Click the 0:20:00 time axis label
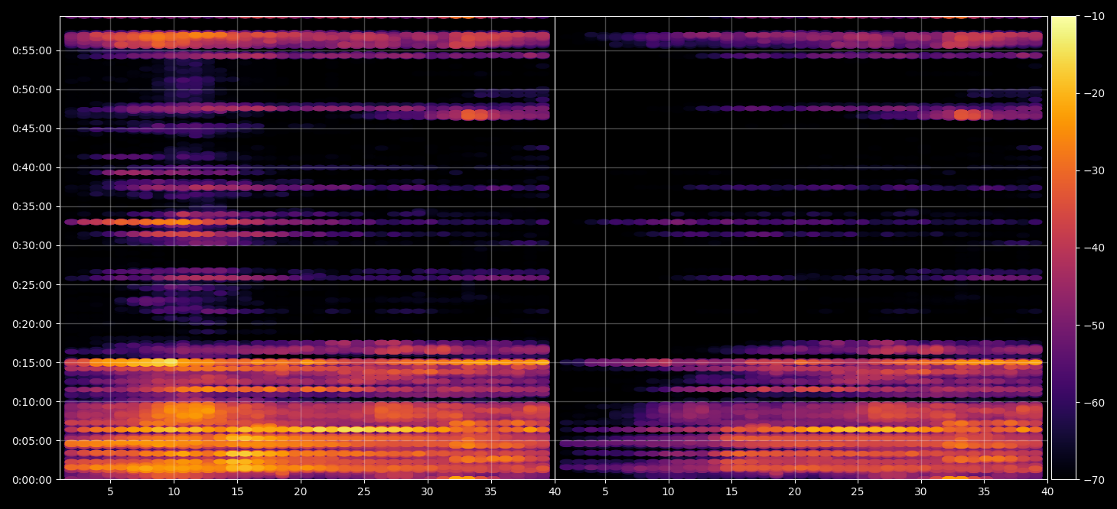This screenshot has height=509, width=1117. point(32,324)
